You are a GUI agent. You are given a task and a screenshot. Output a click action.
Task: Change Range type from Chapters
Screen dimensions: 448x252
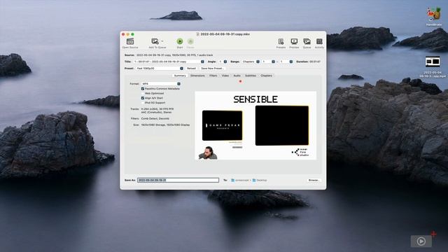point(251,62)
